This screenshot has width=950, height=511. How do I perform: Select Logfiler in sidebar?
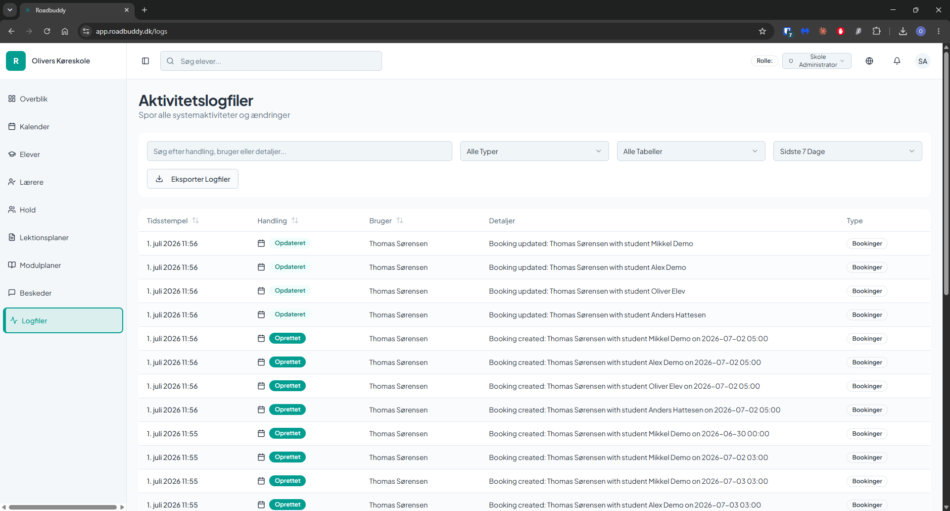pos(63,320)
